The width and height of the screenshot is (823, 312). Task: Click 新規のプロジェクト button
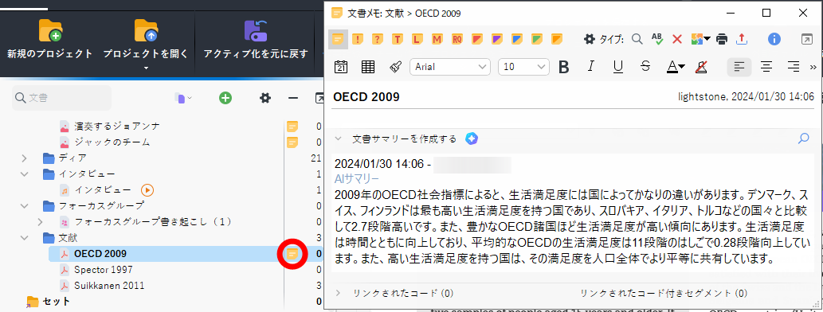click(50, 40)
